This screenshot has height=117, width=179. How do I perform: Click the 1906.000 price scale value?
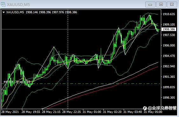pos(169,46)
